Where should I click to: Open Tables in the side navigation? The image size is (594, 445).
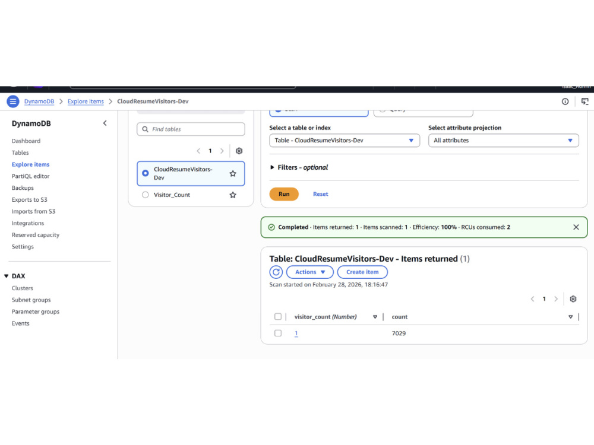click(x=20, y=153)
